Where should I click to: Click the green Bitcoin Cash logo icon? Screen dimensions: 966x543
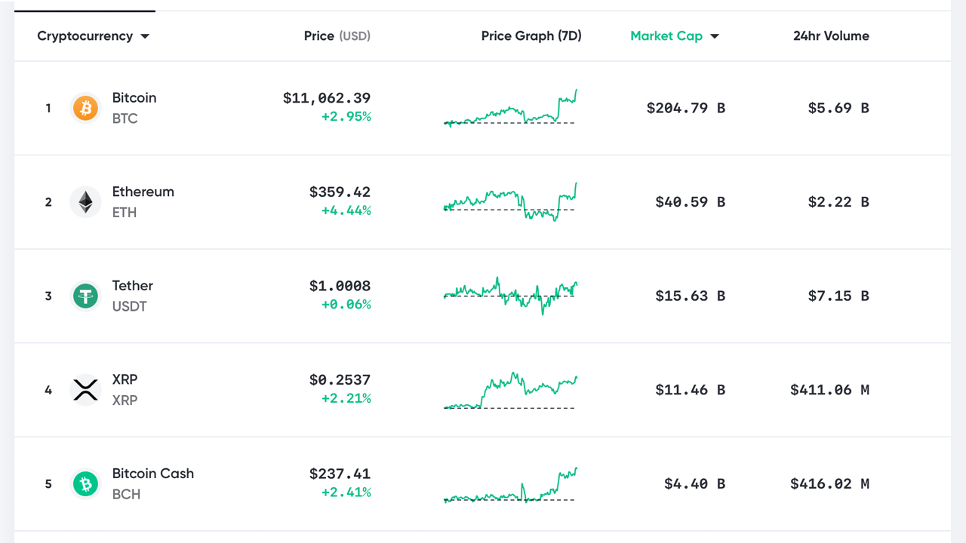(85, 484)
